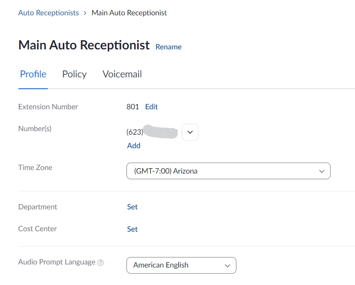Edit the extension number 801
The image size is (355, 285).
151,107
